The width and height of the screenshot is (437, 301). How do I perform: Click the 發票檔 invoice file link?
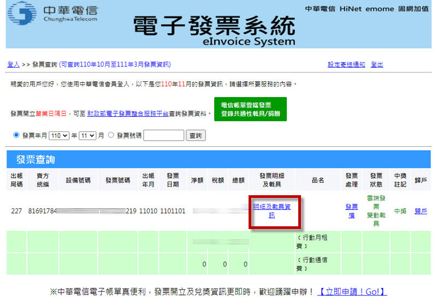pyautogui.click(x=351, y=211)
